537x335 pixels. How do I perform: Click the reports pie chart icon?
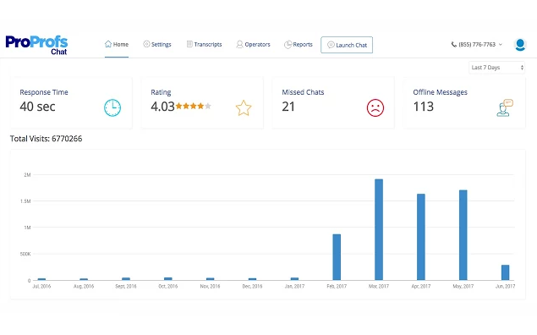[288, 45]
